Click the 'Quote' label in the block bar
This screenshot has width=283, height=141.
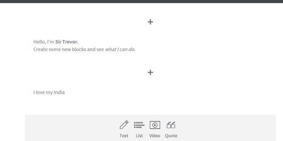pyautogui.click(x=171, y=136)
